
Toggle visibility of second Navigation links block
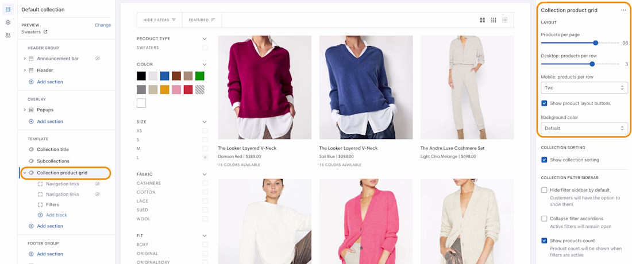coord(97,195)
